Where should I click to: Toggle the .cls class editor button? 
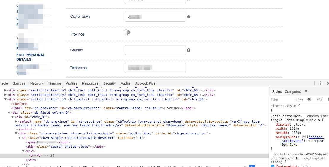(x=319, y=99)
